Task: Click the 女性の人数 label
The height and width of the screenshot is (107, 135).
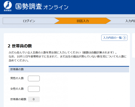Action: click(x=17, y=89)
